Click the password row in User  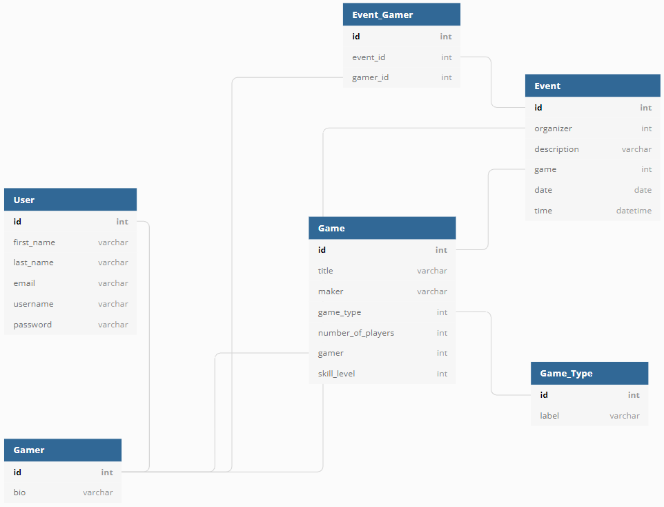70,324
